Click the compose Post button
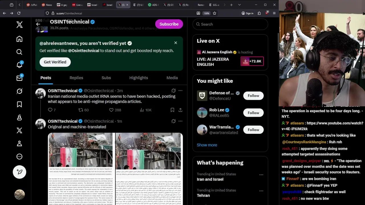The image size is (365, 205). click(x=19, y=172)
